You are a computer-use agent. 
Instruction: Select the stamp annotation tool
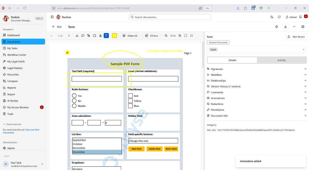(x=100, y=36)
